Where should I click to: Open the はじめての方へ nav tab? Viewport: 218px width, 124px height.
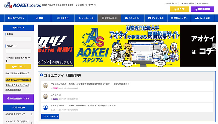tap(16, 18)
